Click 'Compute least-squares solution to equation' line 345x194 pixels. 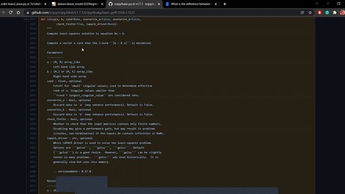[x=86, y=33]
